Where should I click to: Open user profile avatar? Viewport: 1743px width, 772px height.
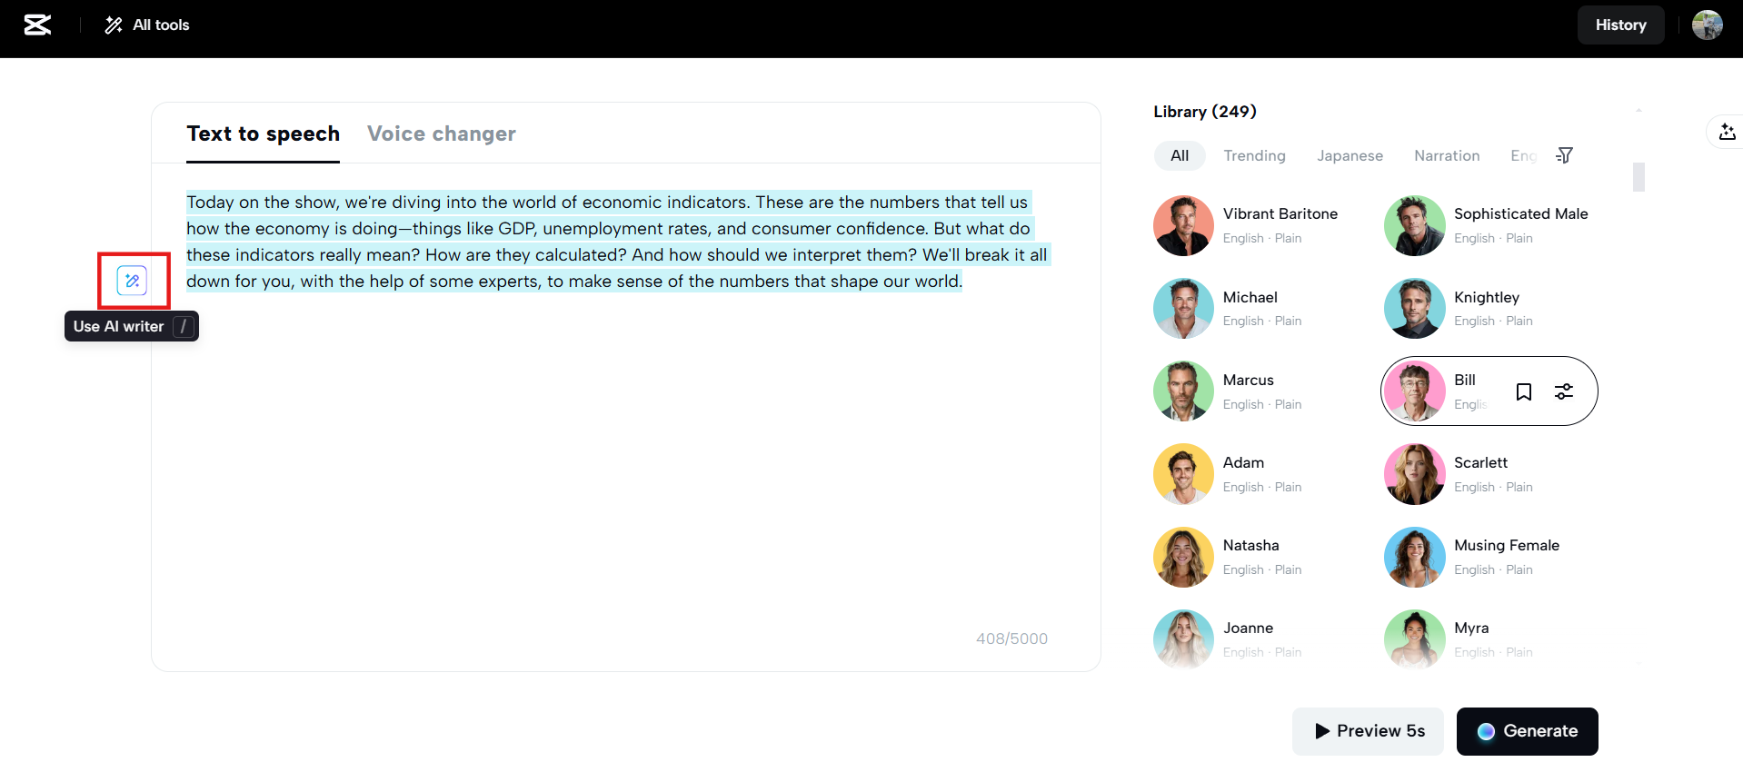(x=1707, y=25)
